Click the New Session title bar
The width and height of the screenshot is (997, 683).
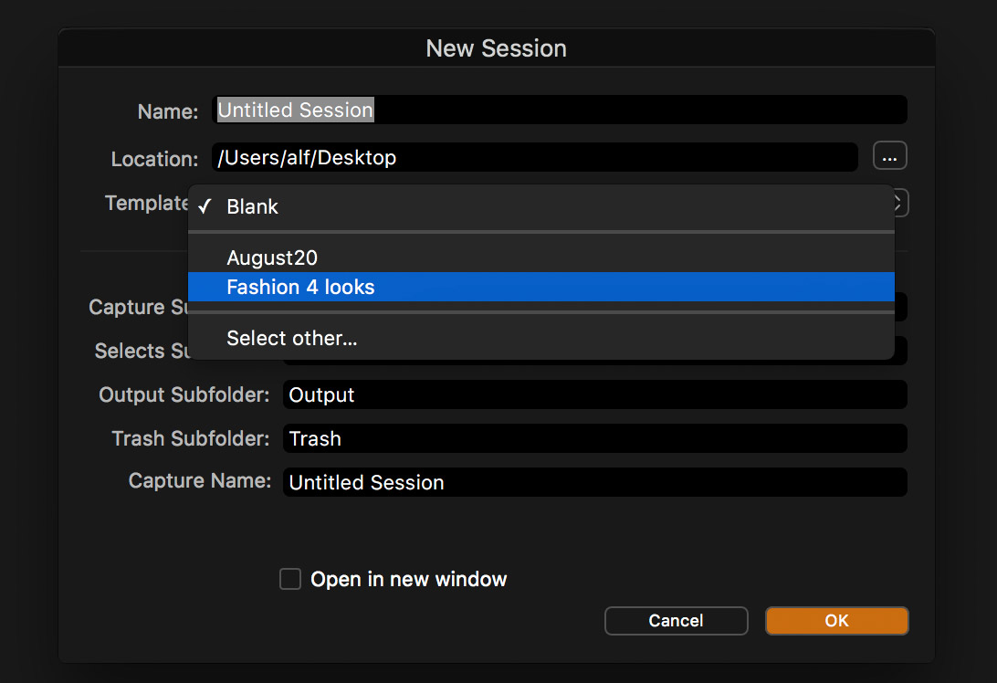(x=497, y=48)
